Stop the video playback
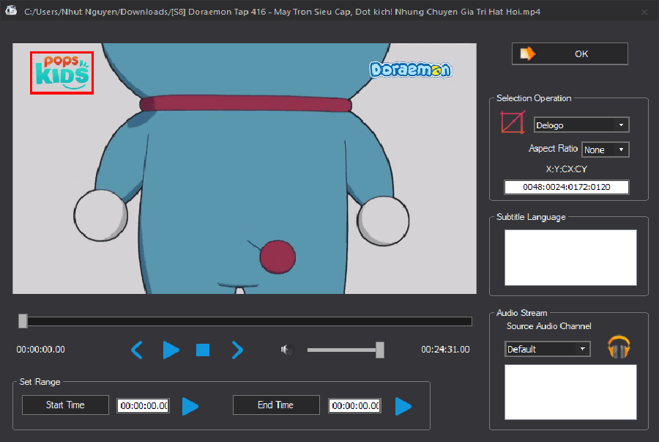Viewport: 659px width, 442px height. 203,350
